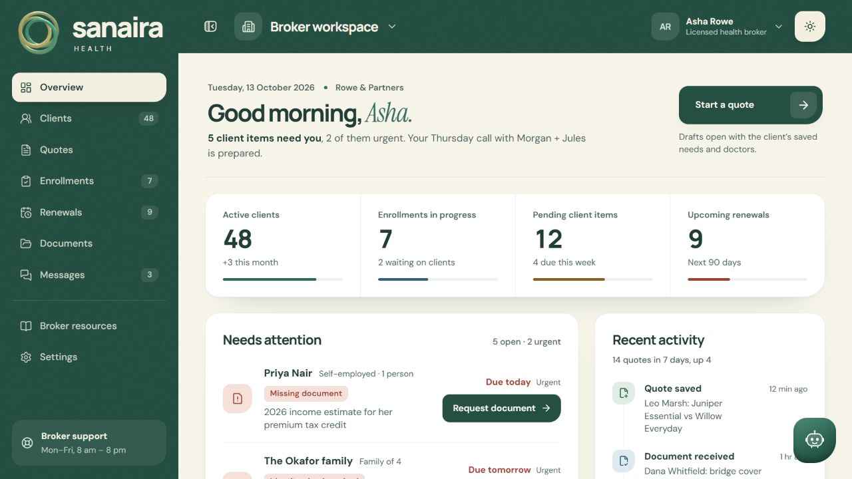This screenshot has width=852, height=479.
Task: Click the alert icon beside Priya Nair
Action: [238, 399]
